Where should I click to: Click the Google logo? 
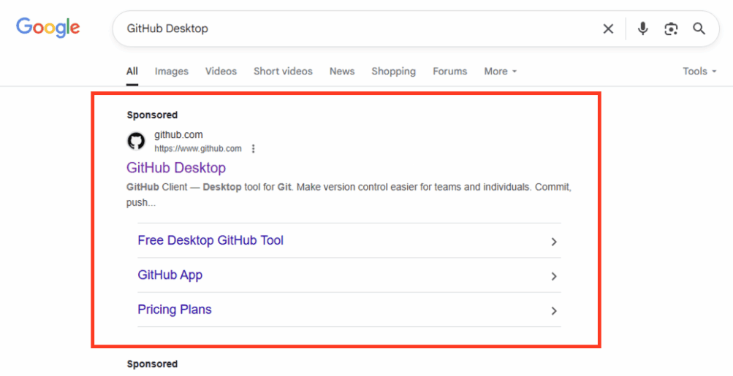tap(48, 28)
